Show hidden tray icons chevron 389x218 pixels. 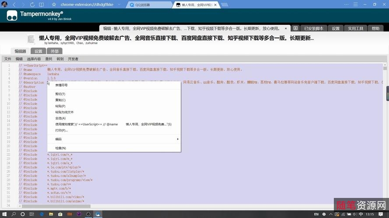pyautogui.click(x=331, y=214)
